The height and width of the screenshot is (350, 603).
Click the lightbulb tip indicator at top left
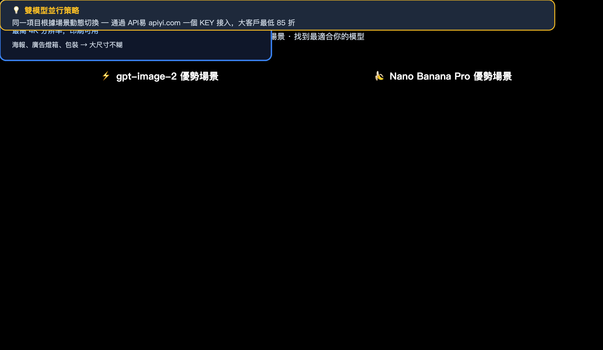pos(16,11)
